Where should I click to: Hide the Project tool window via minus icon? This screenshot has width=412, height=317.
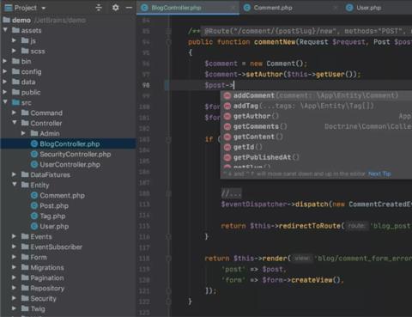[129, 8]
